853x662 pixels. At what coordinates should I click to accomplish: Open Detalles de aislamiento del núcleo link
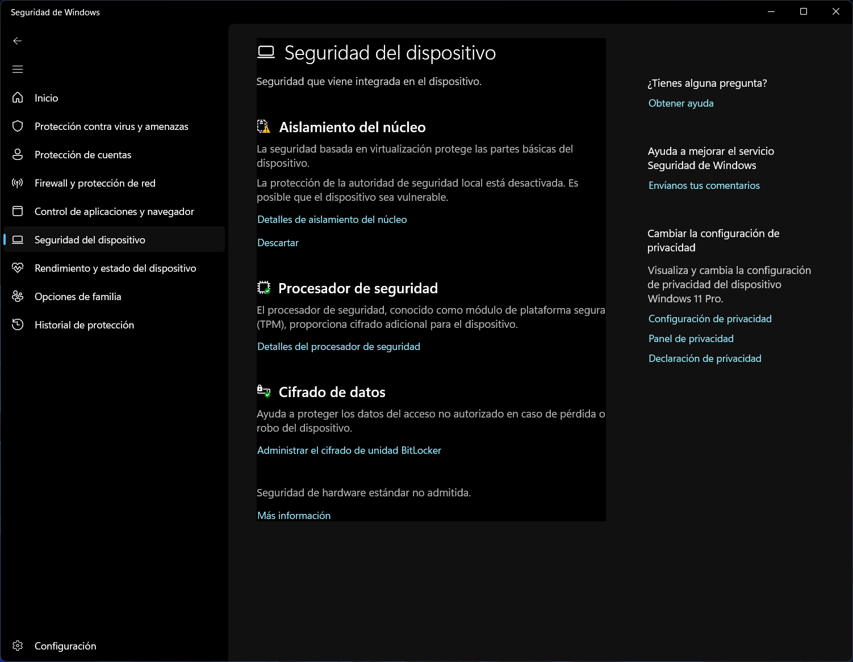[332, 220]
